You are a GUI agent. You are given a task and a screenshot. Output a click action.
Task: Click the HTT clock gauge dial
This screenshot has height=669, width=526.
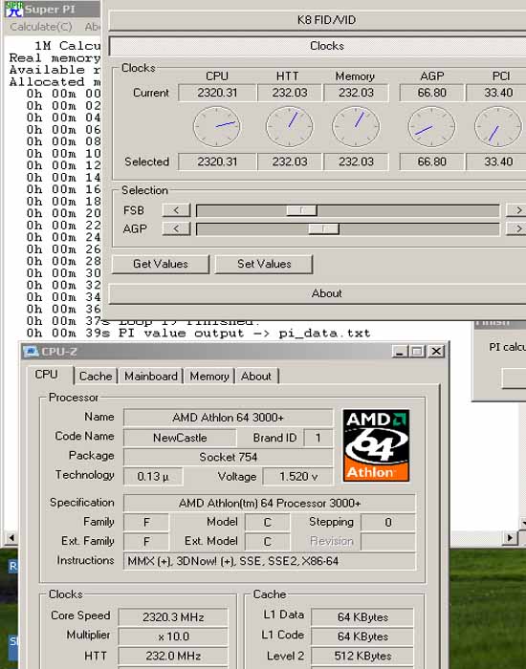290,127
